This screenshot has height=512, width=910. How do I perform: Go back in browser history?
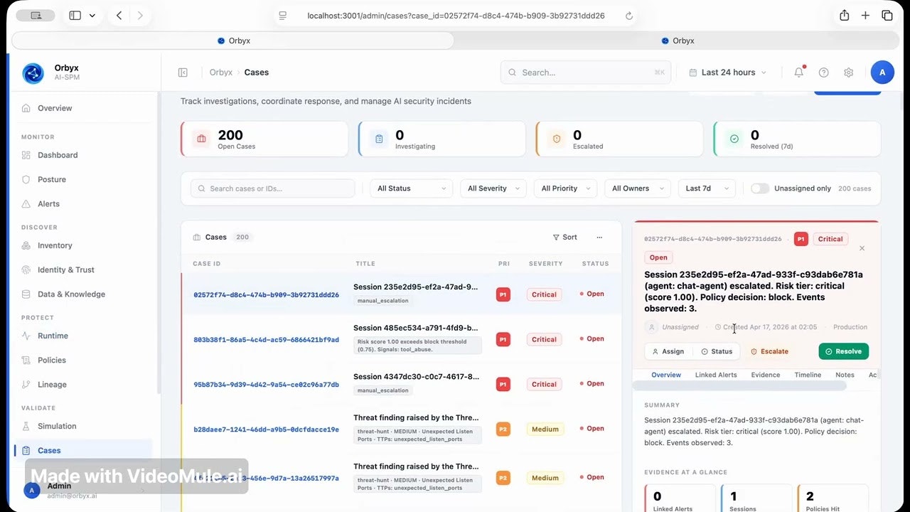(119, 16)
